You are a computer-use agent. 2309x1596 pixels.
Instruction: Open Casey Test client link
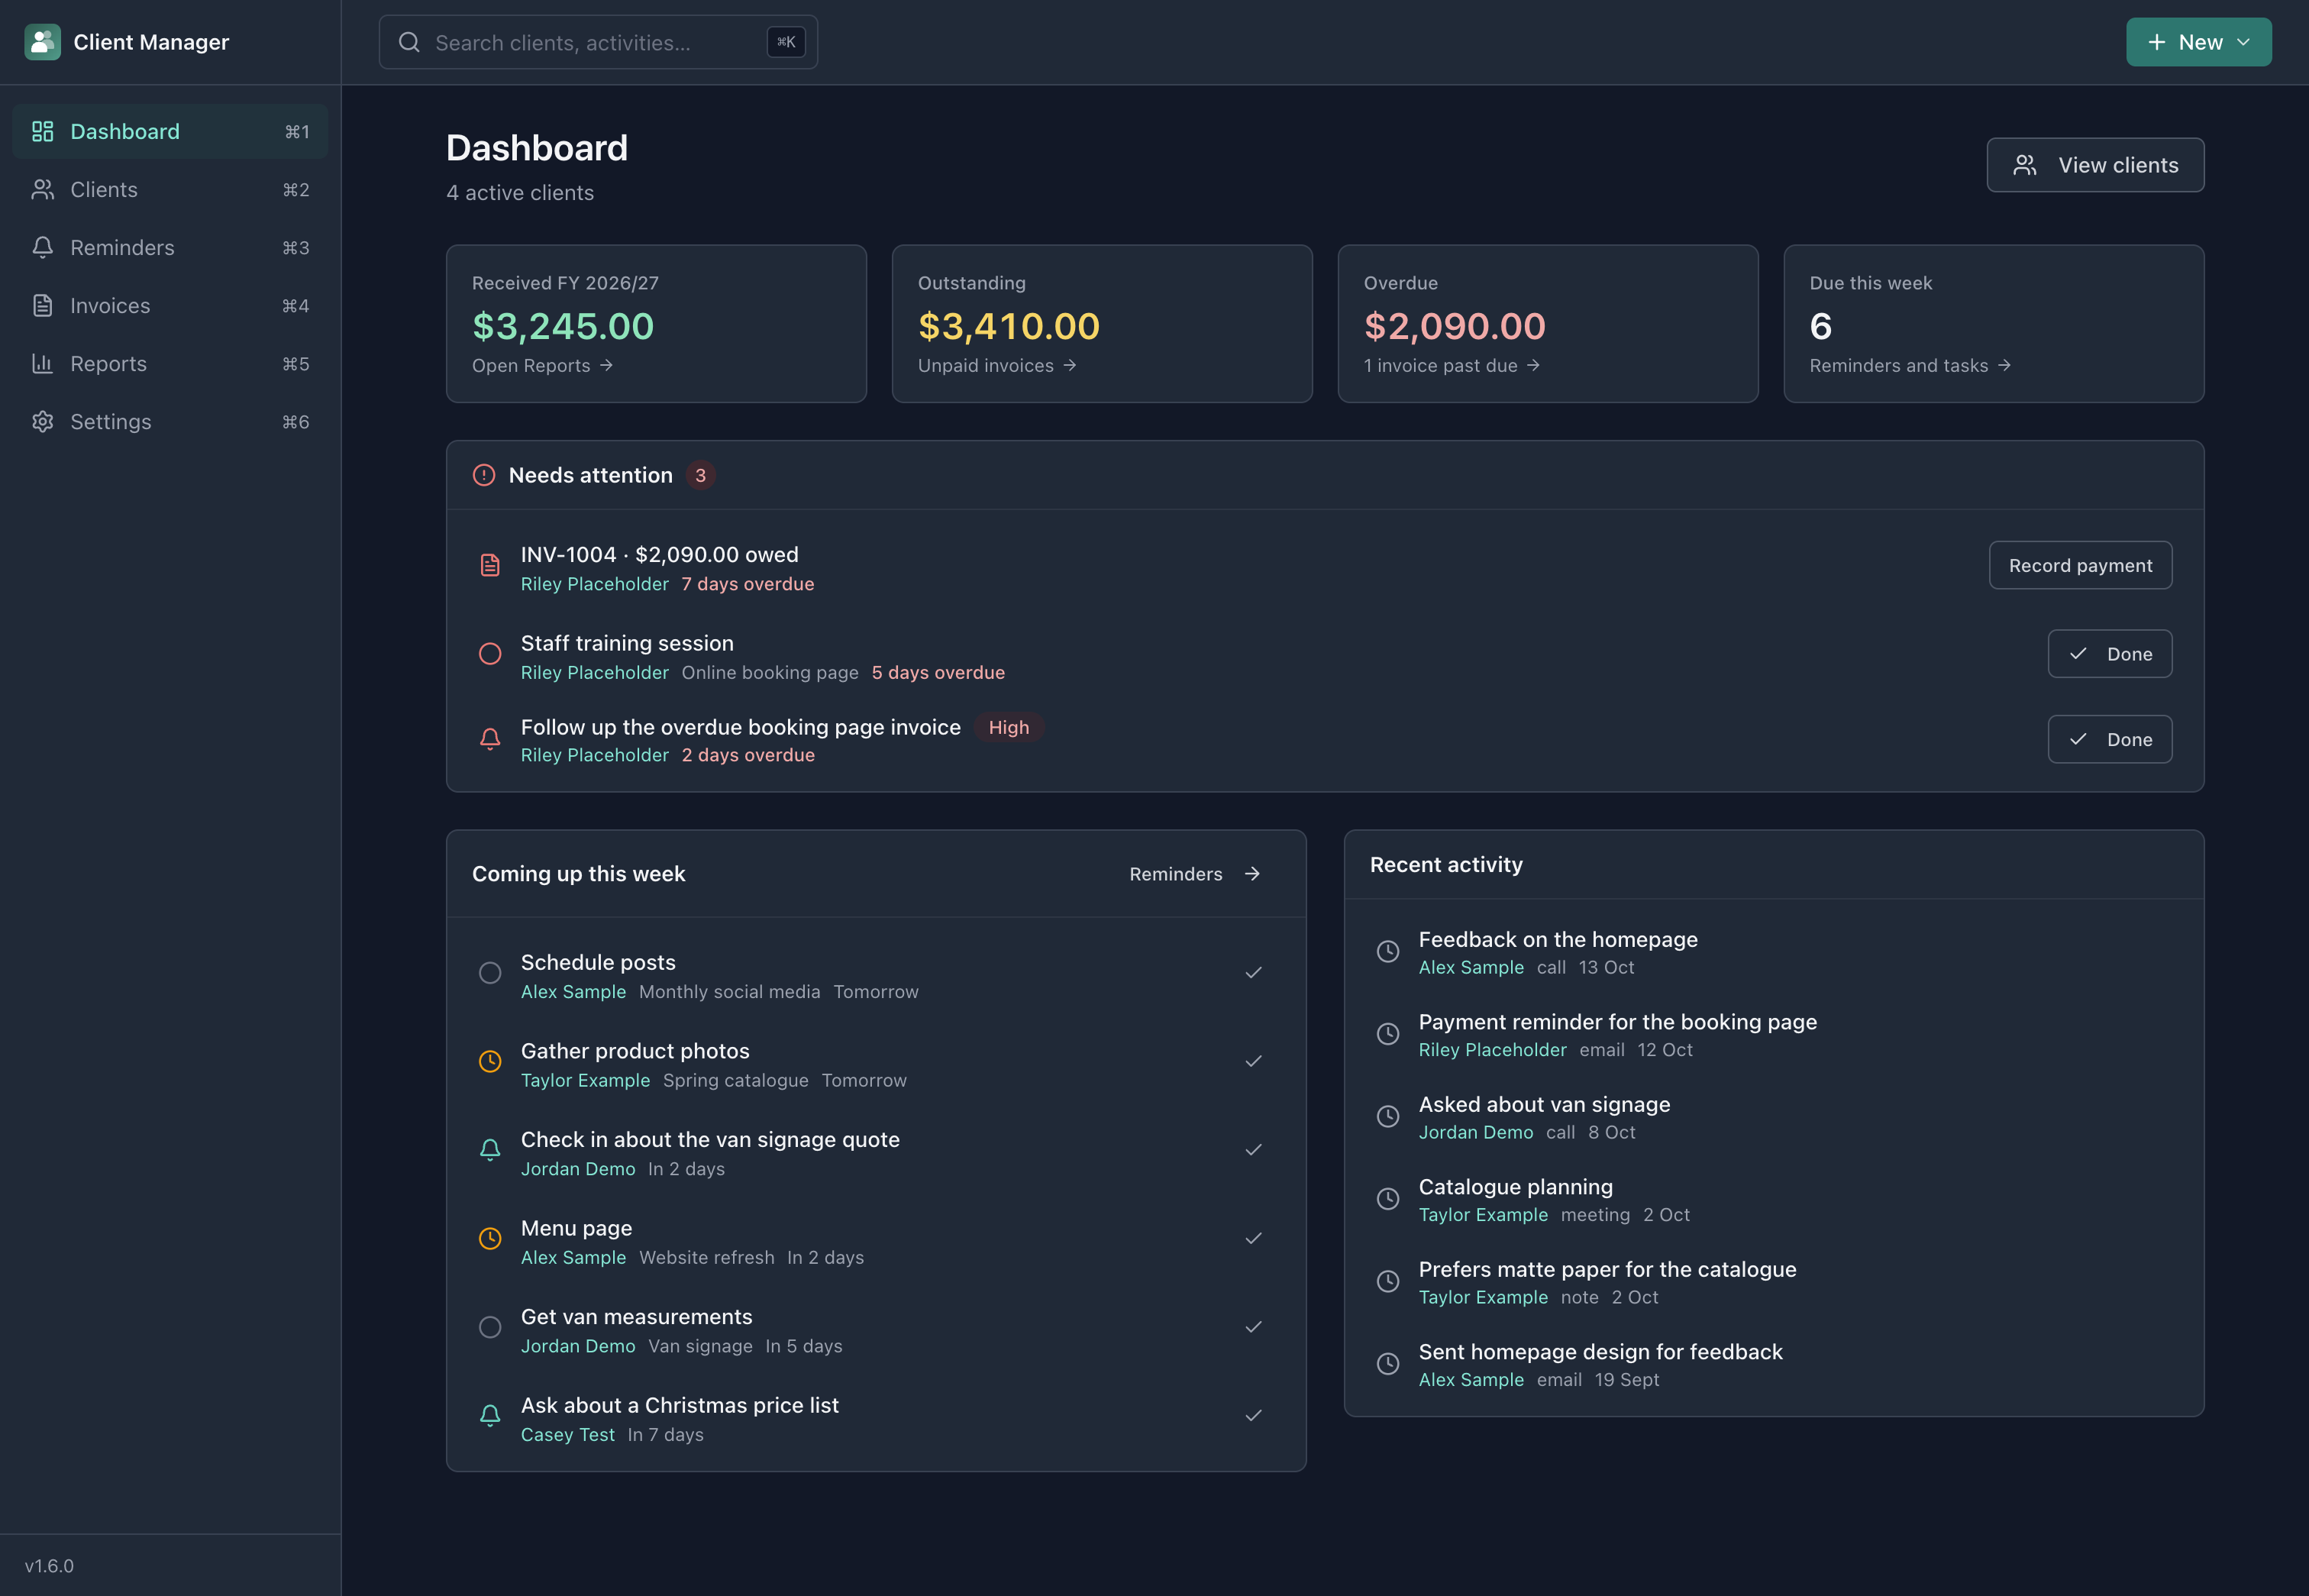pyautogui.click(x=568, y=1435)
